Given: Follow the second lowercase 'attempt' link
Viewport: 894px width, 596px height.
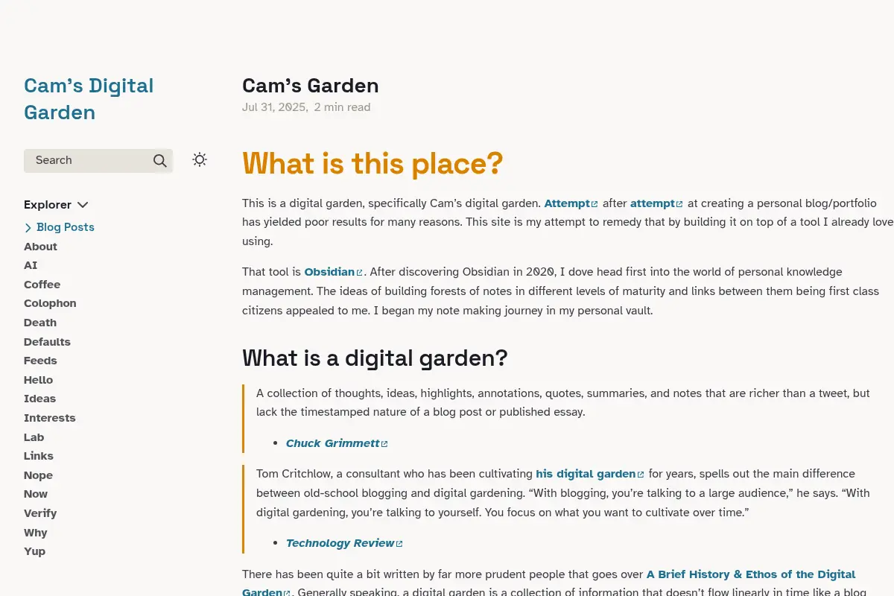Looking at the screenshot, I should (656, 203).
